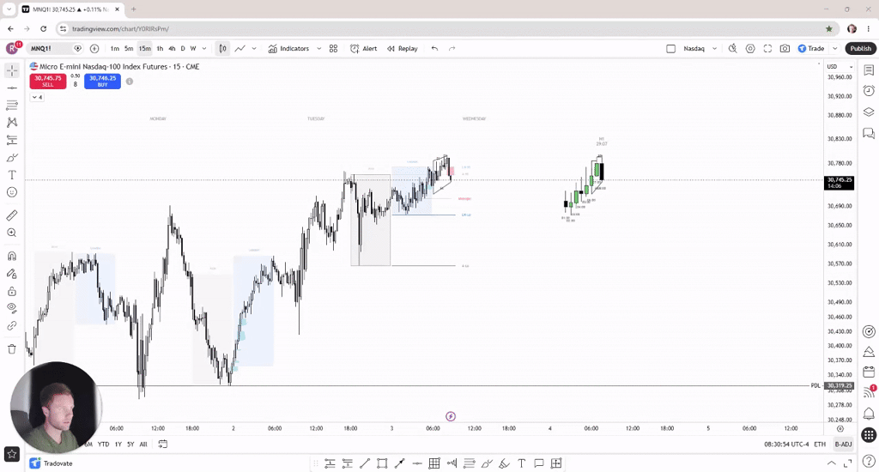Click the red SELL price button
This screenshot has width=879, height=472.
48,82
